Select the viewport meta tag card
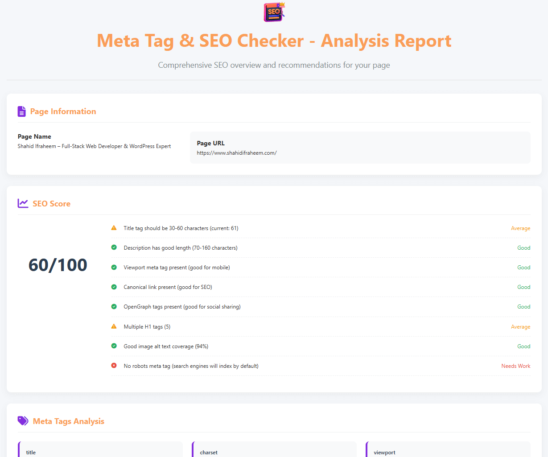Screen dimensions: 548x457 pos(448,450)
